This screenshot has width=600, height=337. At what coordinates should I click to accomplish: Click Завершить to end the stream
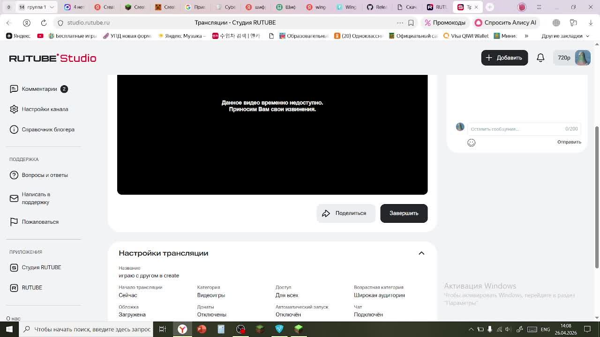click(404, 213)
